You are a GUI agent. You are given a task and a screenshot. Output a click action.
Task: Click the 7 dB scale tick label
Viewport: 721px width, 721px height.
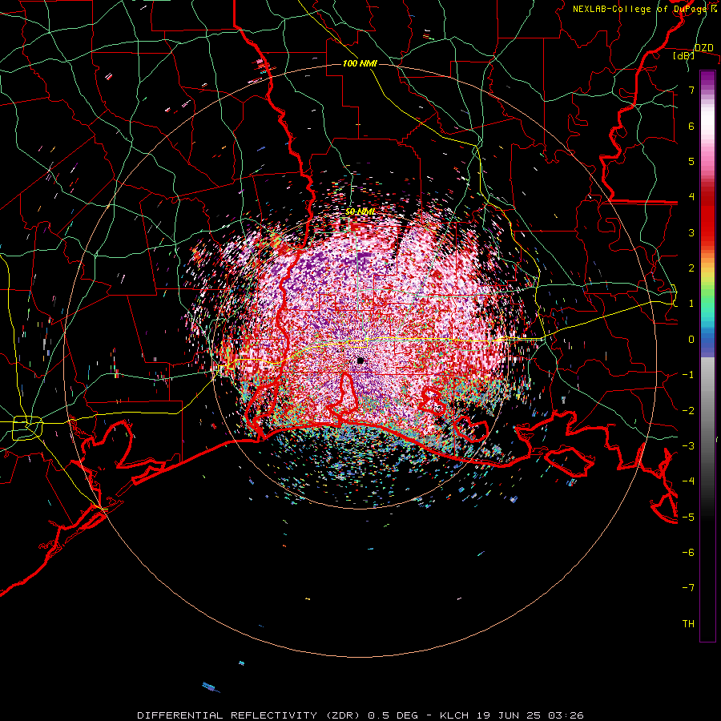pyautogui.click(x=691, y=90)
